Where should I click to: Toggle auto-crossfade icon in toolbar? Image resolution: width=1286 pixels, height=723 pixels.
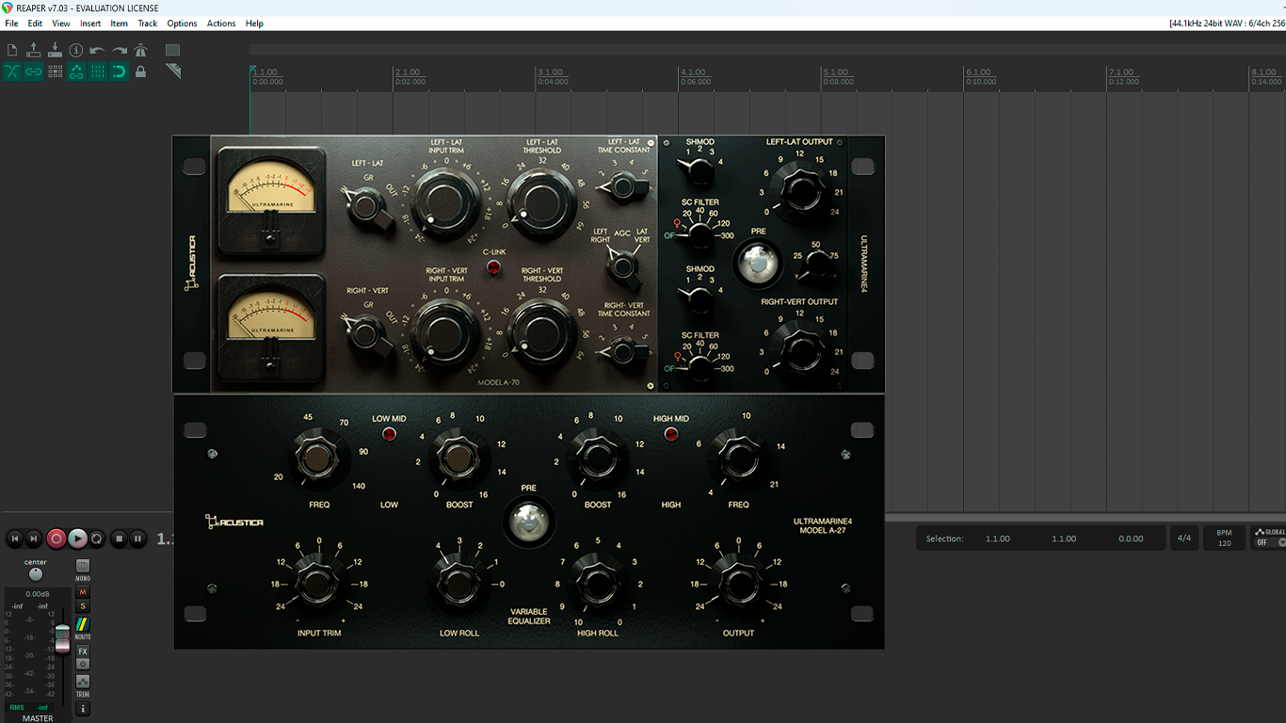click(x=12, y=72)
